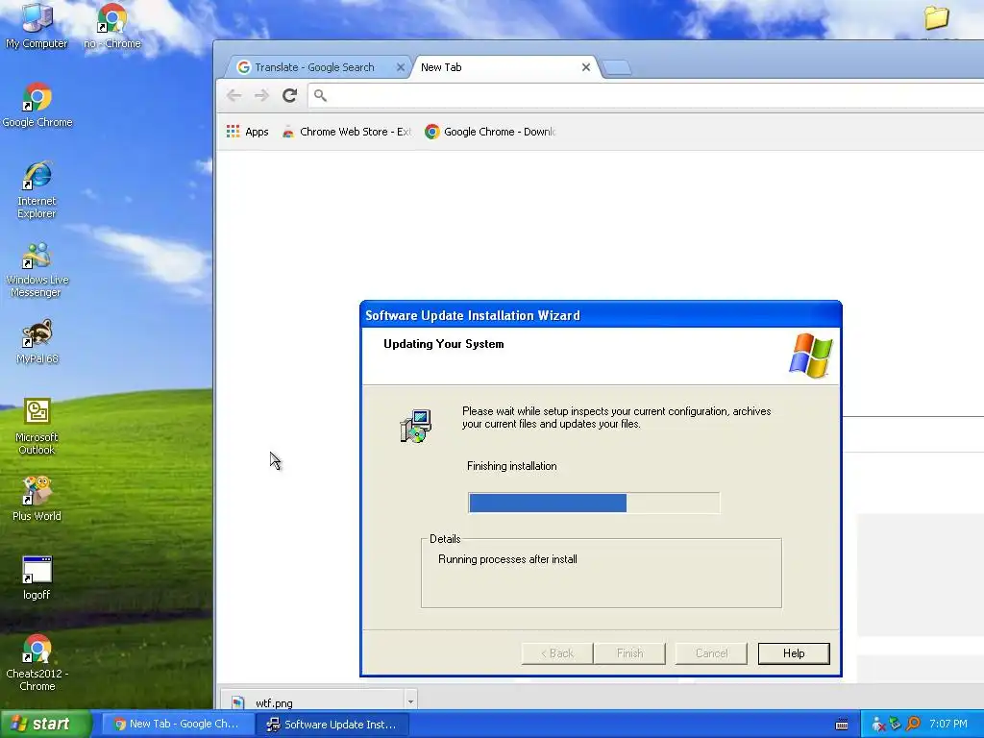
Task: Switch to 'Translate - Google Search' tab
Action: point(314,67)
